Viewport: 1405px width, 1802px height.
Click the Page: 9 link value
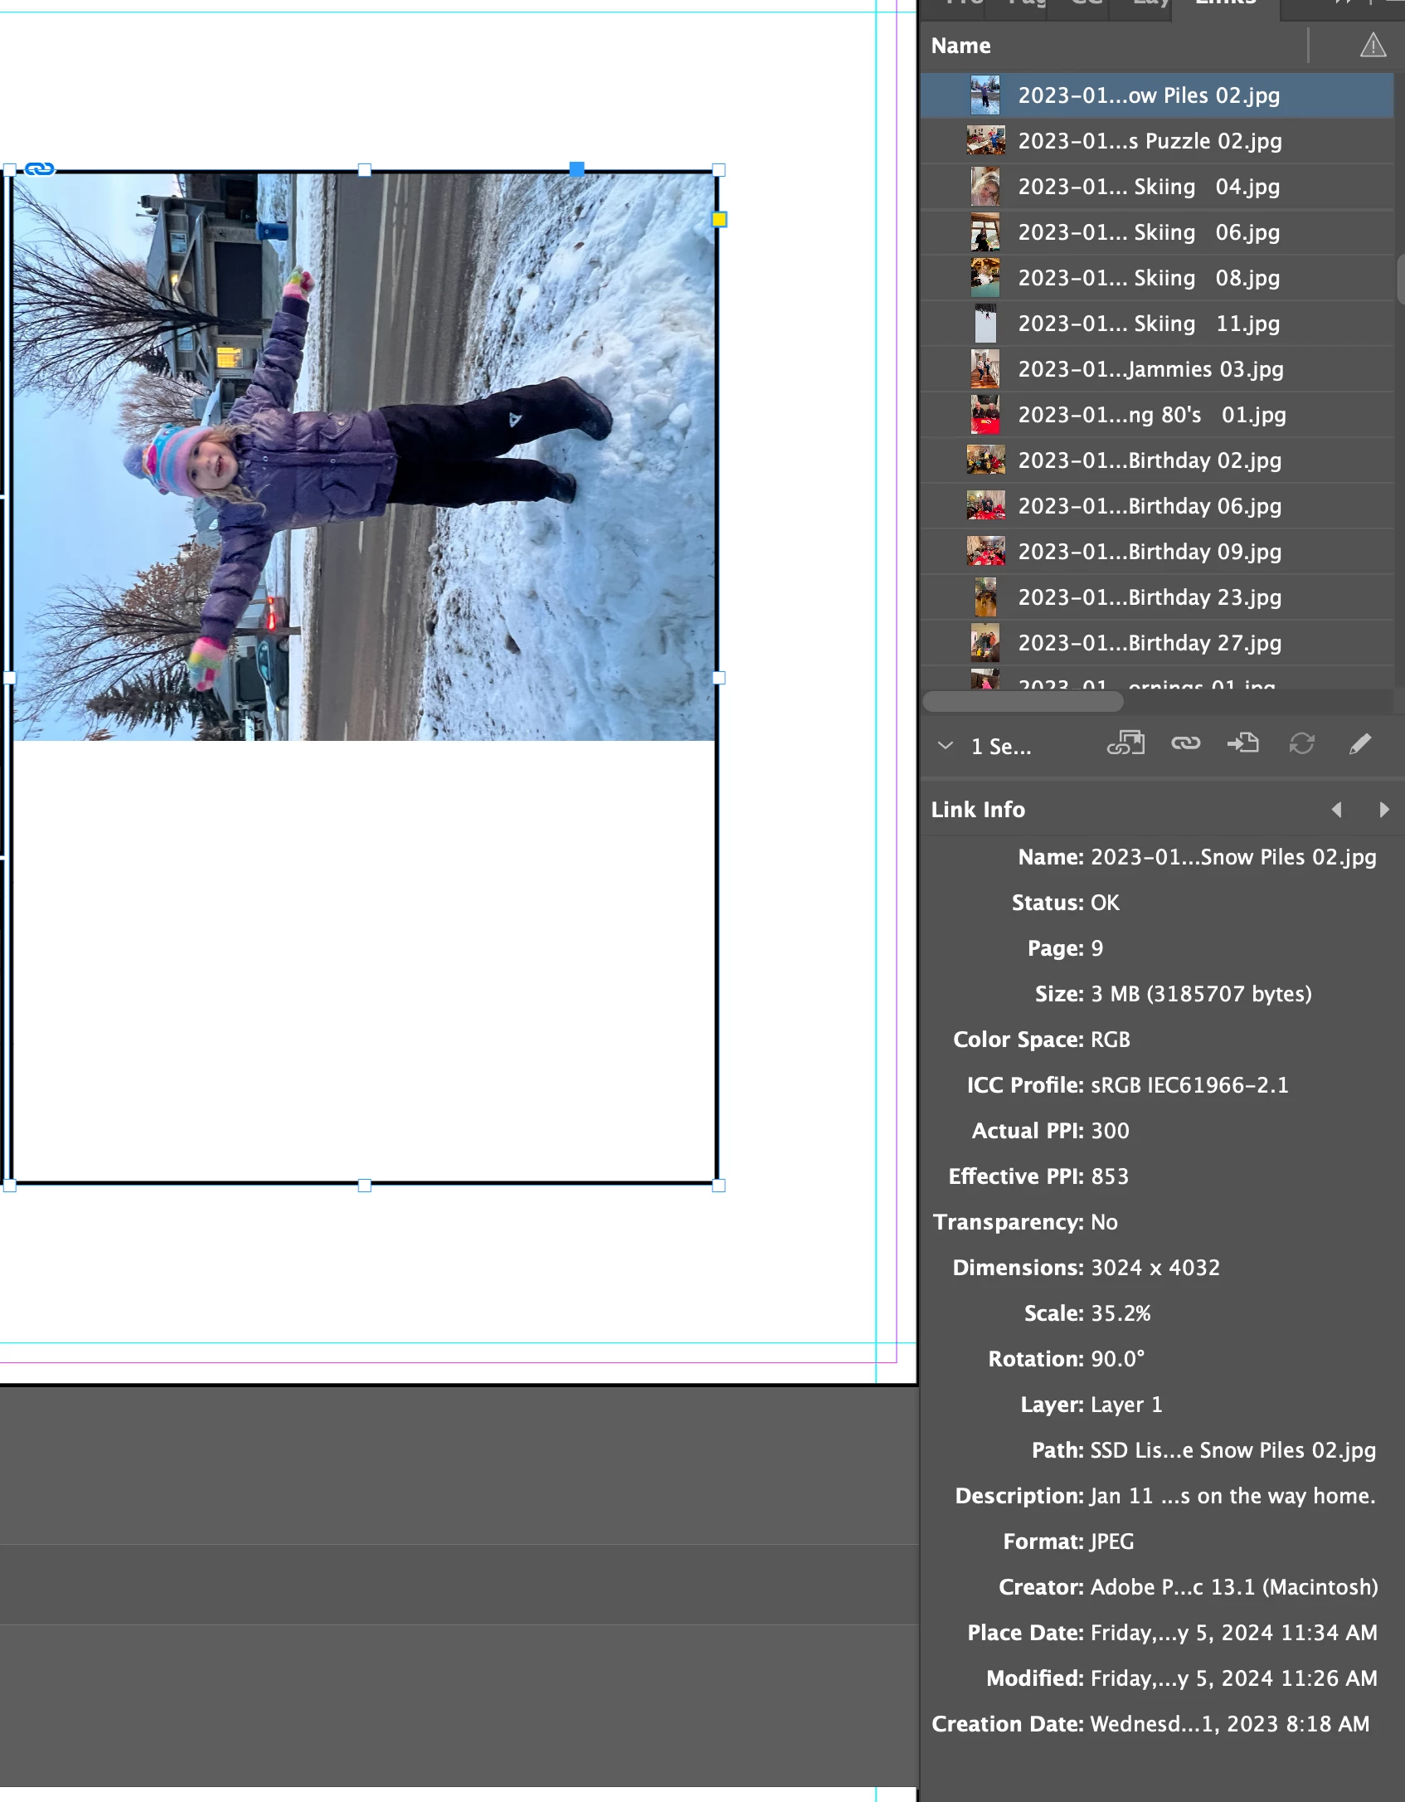click(x=1097, y=948)
